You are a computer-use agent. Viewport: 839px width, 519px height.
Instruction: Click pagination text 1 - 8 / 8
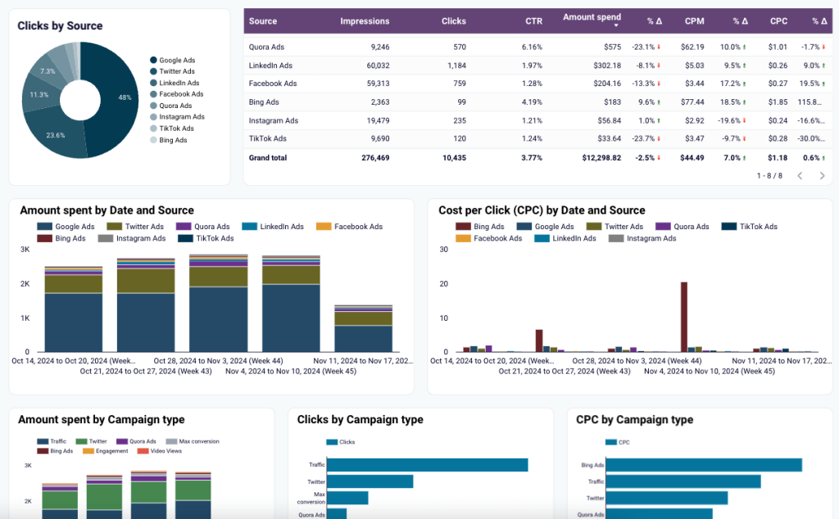(769, 176)
